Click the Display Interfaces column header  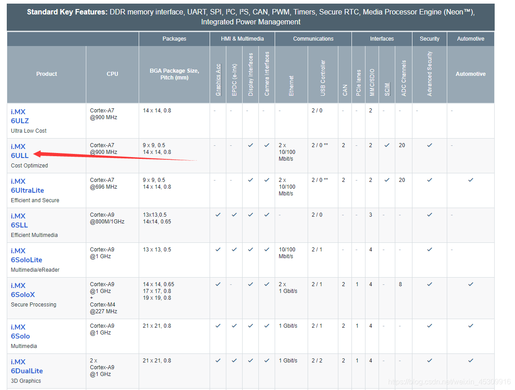click(x=251, y=74)
